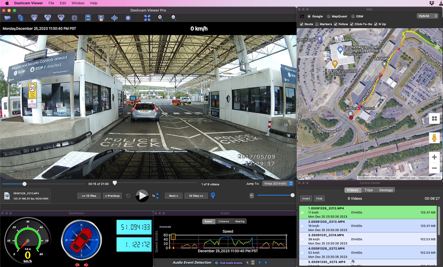
Task: Select the Google map provider radio
Action: [309, 16]
